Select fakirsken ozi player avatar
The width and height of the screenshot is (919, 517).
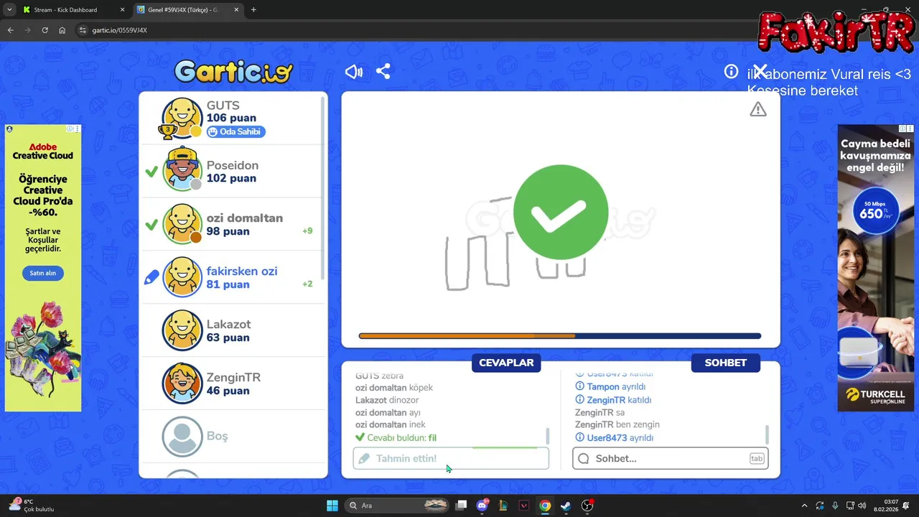[182, 276]
